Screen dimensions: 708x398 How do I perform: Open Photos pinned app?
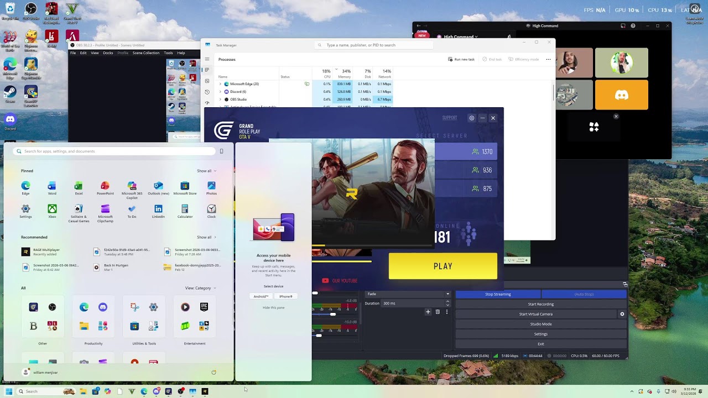[211, 188]
